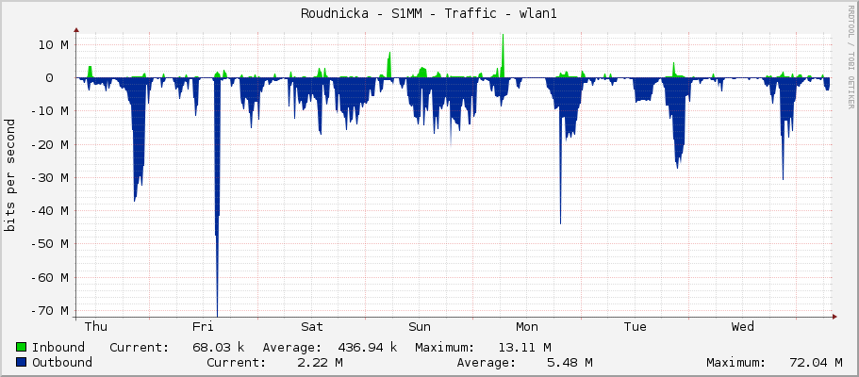Click the inbound maximum value '13.11 M'

click(x=525, y=347)
